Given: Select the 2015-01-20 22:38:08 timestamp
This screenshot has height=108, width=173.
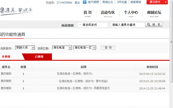Looking at the screenshot, I should click(x=152, y=81).
